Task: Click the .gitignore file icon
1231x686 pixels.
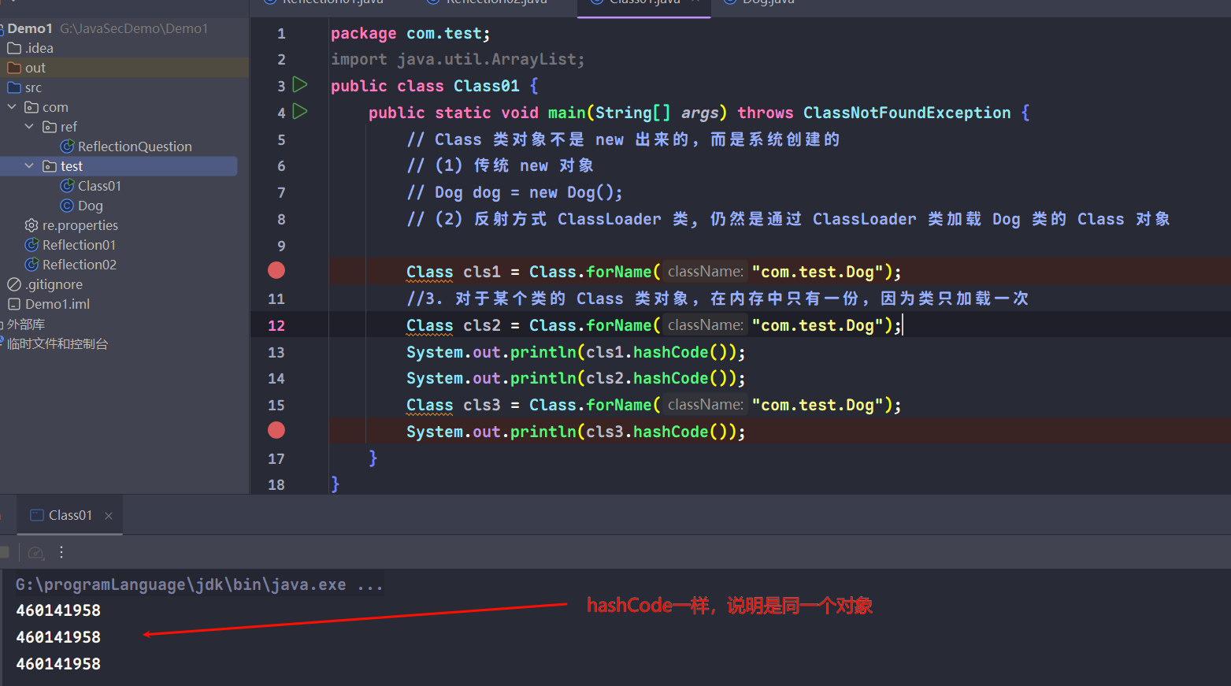Action: click(x=14, y=284)
